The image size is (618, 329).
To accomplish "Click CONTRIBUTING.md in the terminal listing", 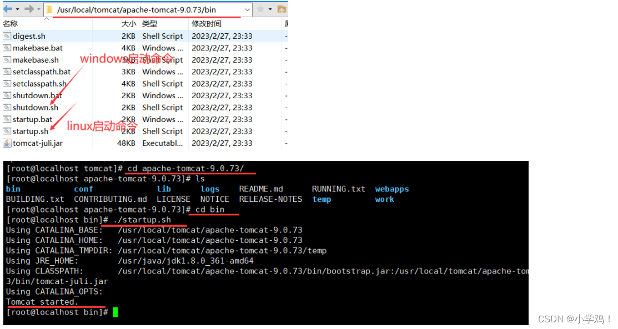I will pos(110,199).
